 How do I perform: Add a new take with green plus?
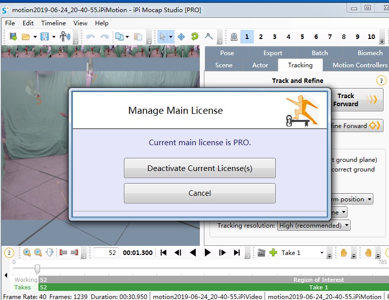point(273,252)
